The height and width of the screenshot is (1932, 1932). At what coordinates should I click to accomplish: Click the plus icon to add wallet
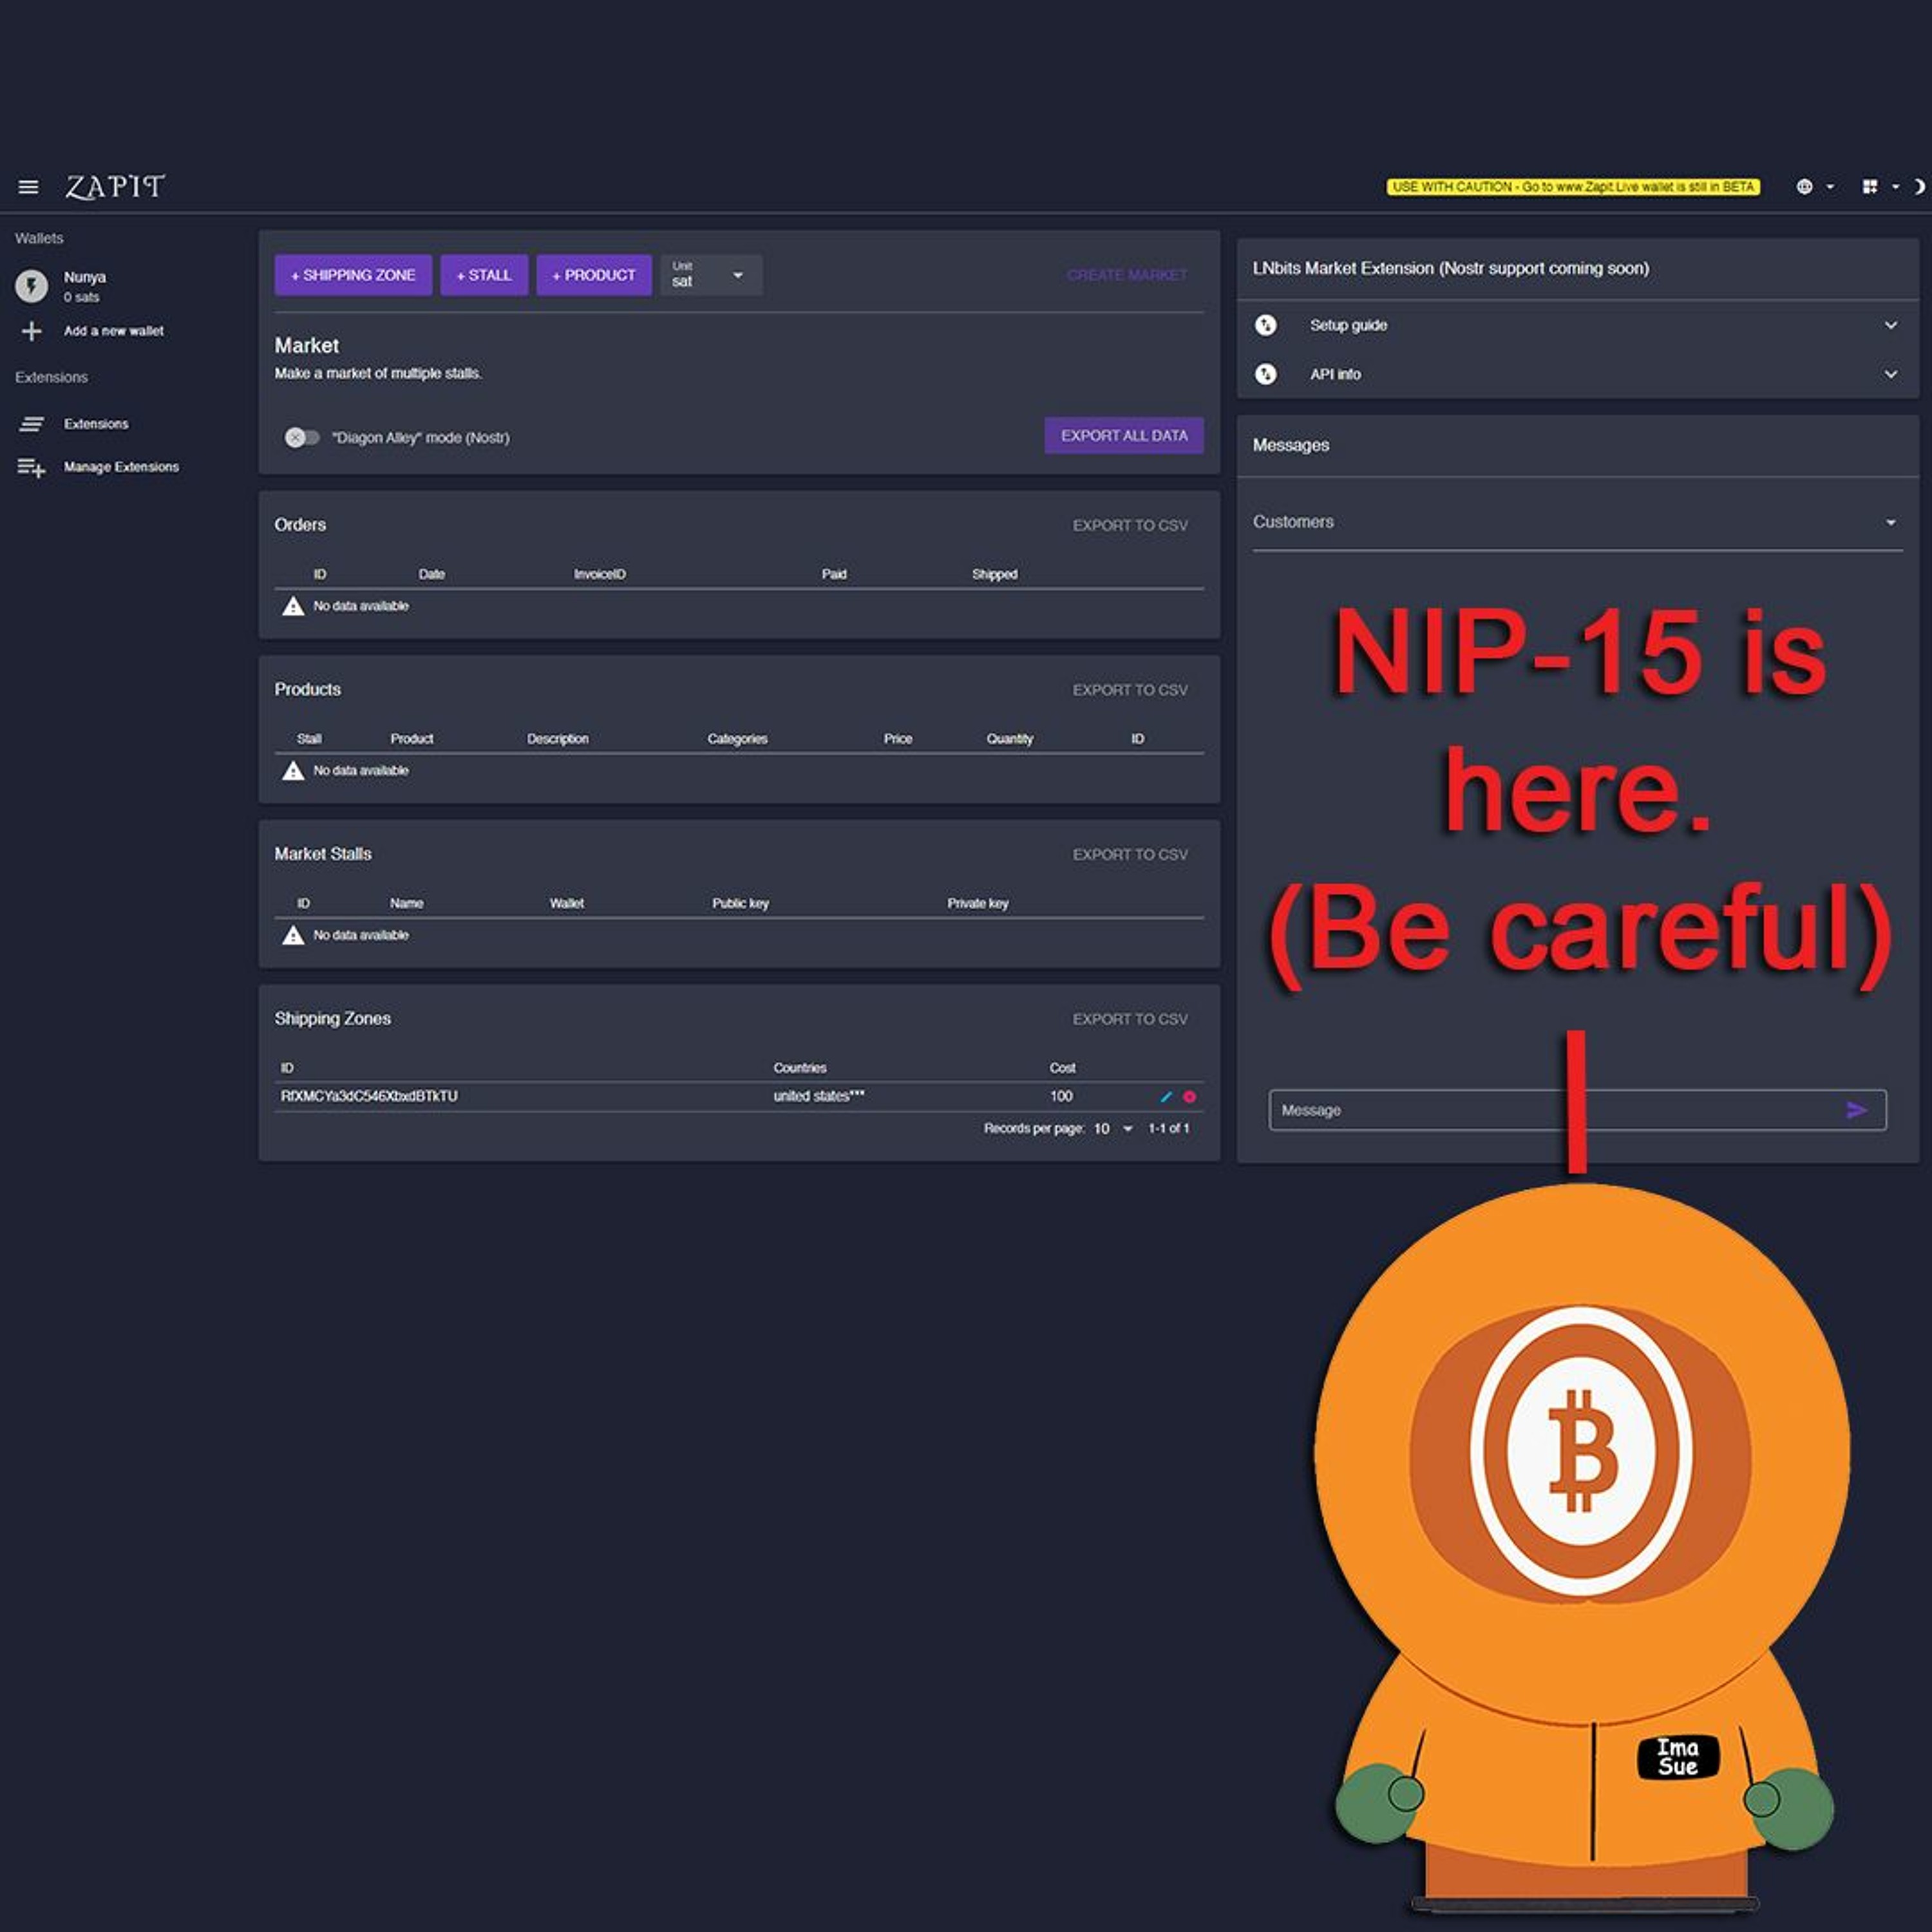coord(31,331)
